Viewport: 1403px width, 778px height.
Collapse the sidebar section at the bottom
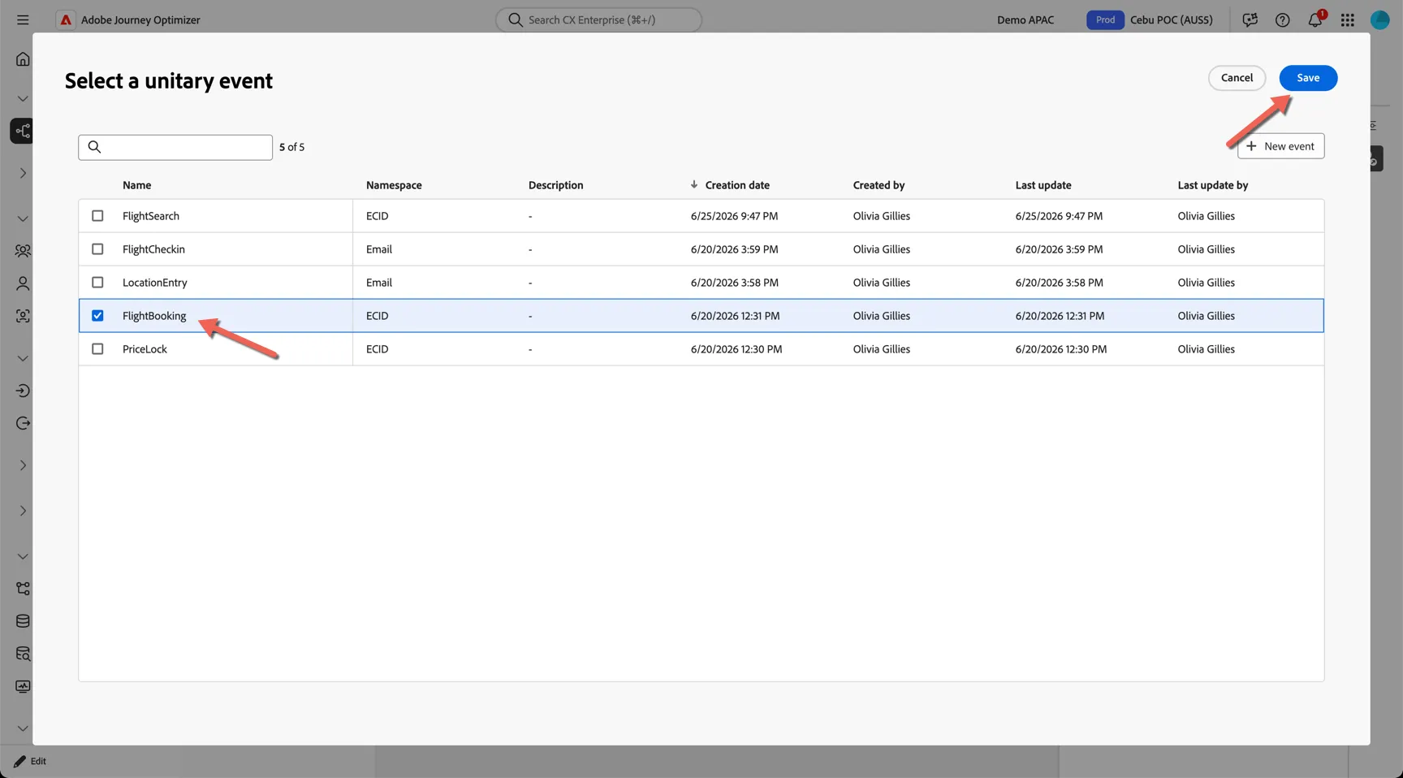pyautogui.click(x=23, y=728)
